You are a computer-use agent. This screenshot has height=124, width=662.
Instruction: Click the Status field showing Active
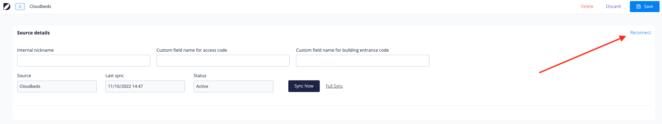(x=233, y=86)
